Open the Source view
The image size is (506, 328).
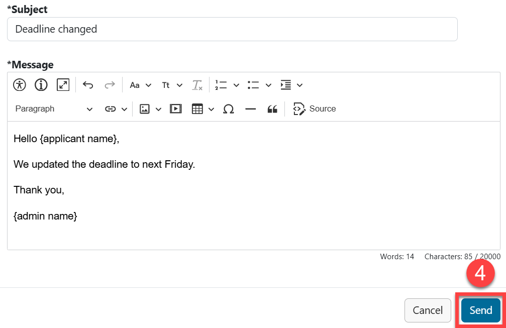pyautogui.click(x=315, y=108)
